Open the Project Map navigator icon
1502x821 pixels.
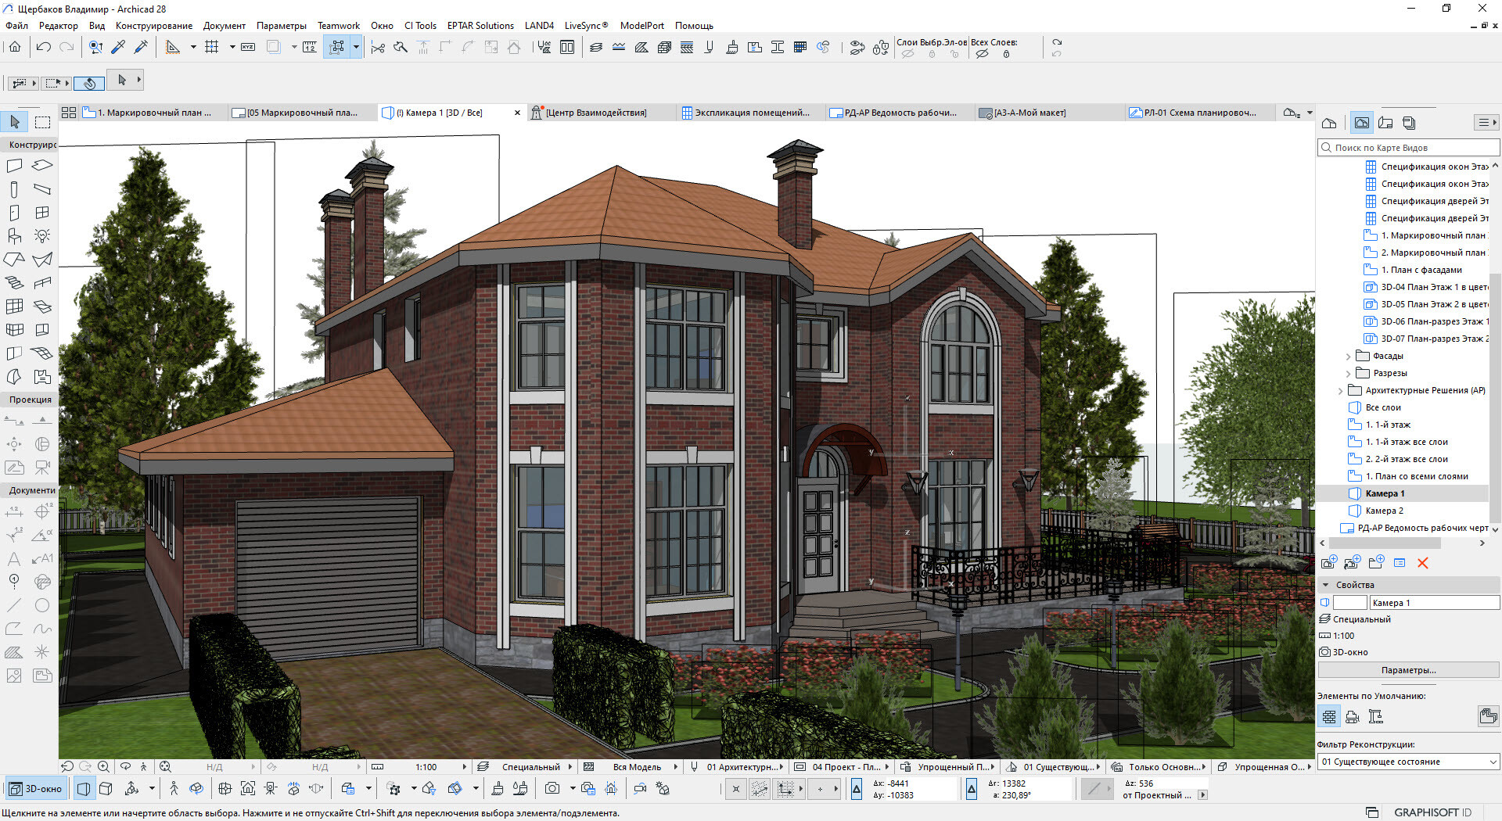[x=1328, y=123]
